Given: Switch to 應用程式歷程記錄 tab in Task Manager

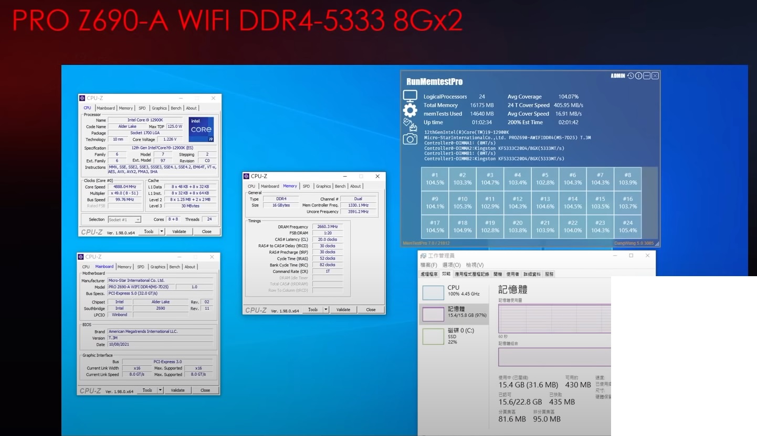Looking at the screenshot, I should pyautogui.click(x=471, y=274).
